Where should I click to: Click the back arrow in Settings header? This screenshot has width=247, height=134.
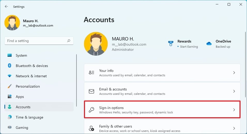[x=6, y=6]
